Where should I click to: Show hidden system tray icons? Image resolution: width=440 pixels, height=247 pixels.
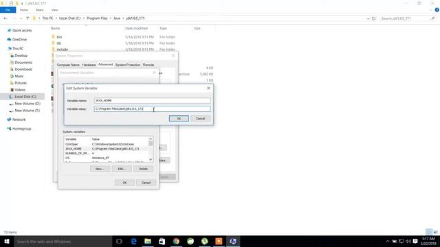[x=388, y=242]
